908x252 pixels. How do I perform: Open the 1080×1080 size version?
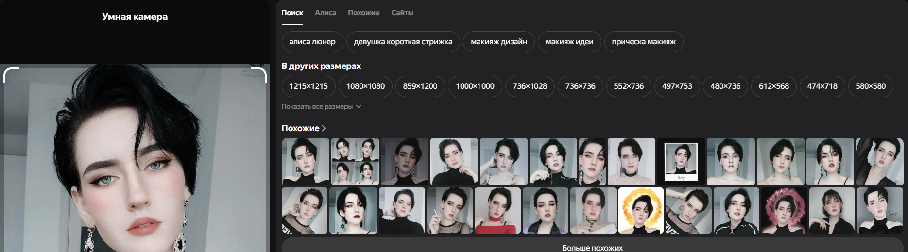pos(365,86)
